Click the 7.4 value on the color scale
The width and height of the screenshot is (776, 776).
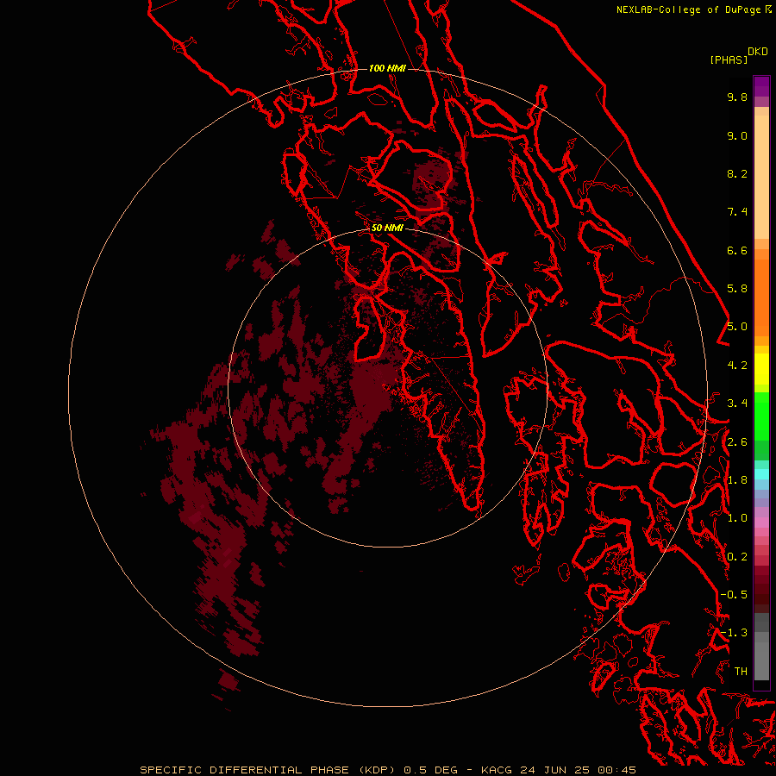click(737, 212)
